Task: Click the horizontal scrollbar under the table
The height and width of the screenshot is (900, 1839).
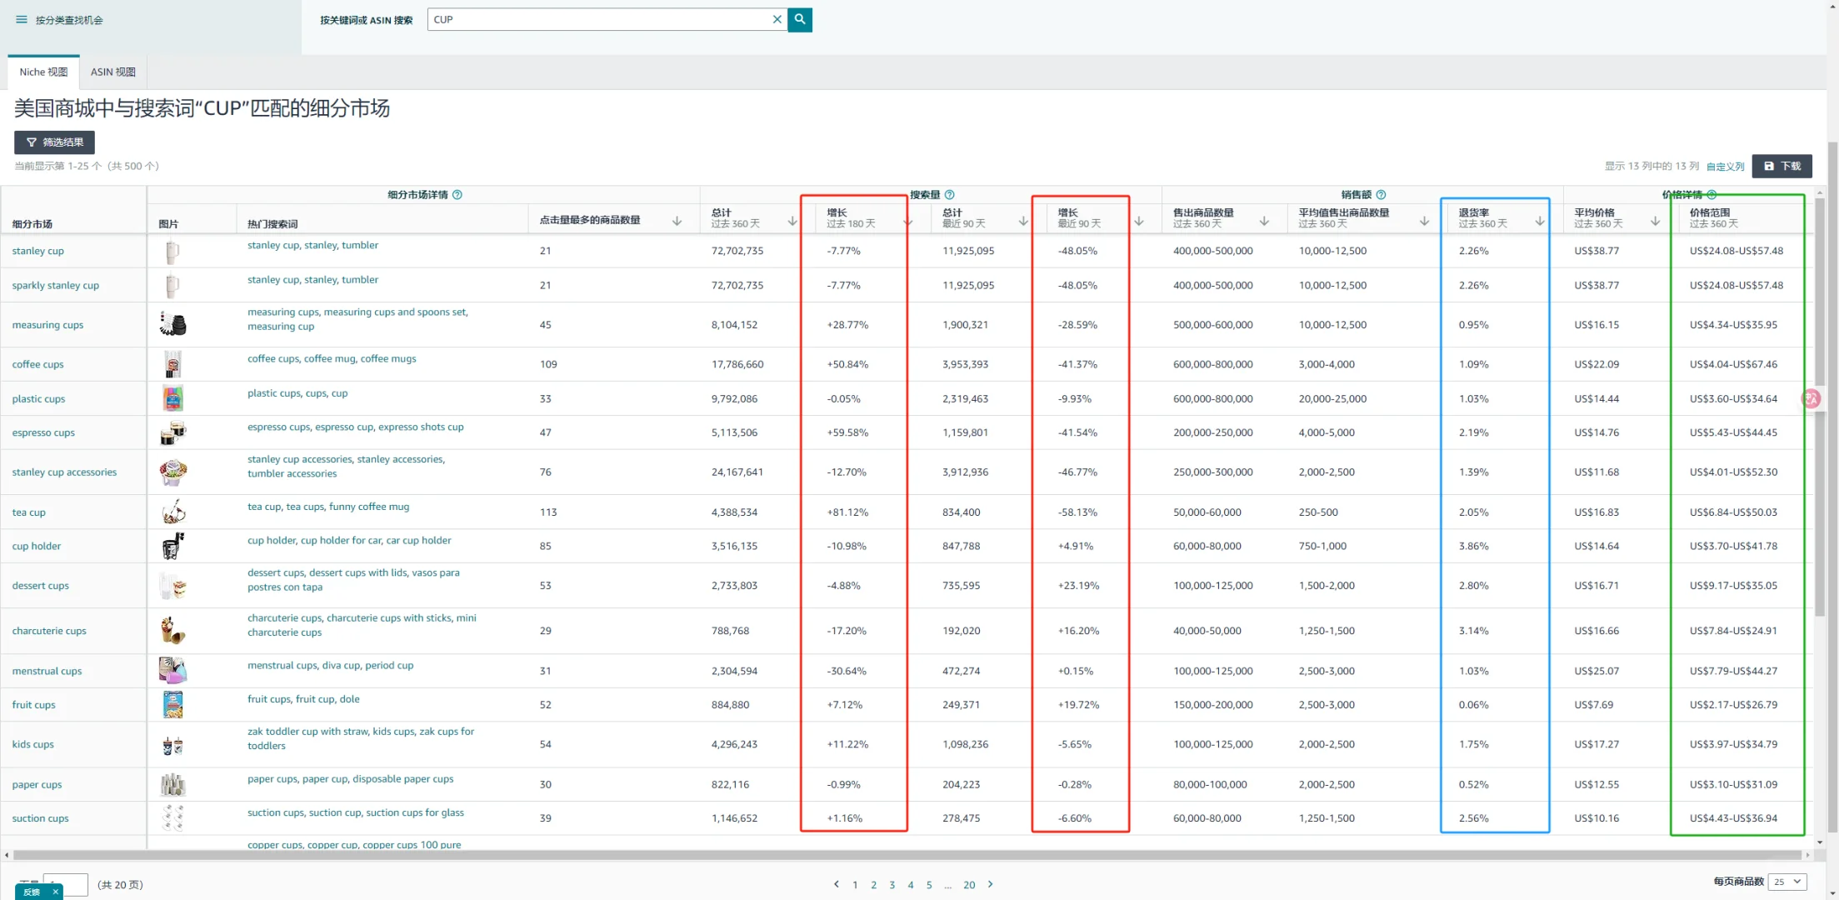Action: 907,855
